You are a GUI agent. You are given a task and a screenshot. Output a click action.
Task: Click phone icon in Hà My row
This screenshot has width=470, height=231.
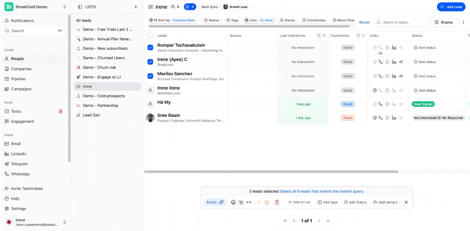point(381,104)
